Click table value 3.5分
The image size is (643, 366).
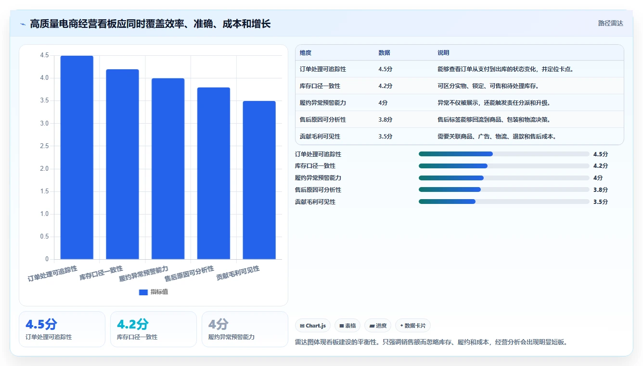[x=386, y=137]
